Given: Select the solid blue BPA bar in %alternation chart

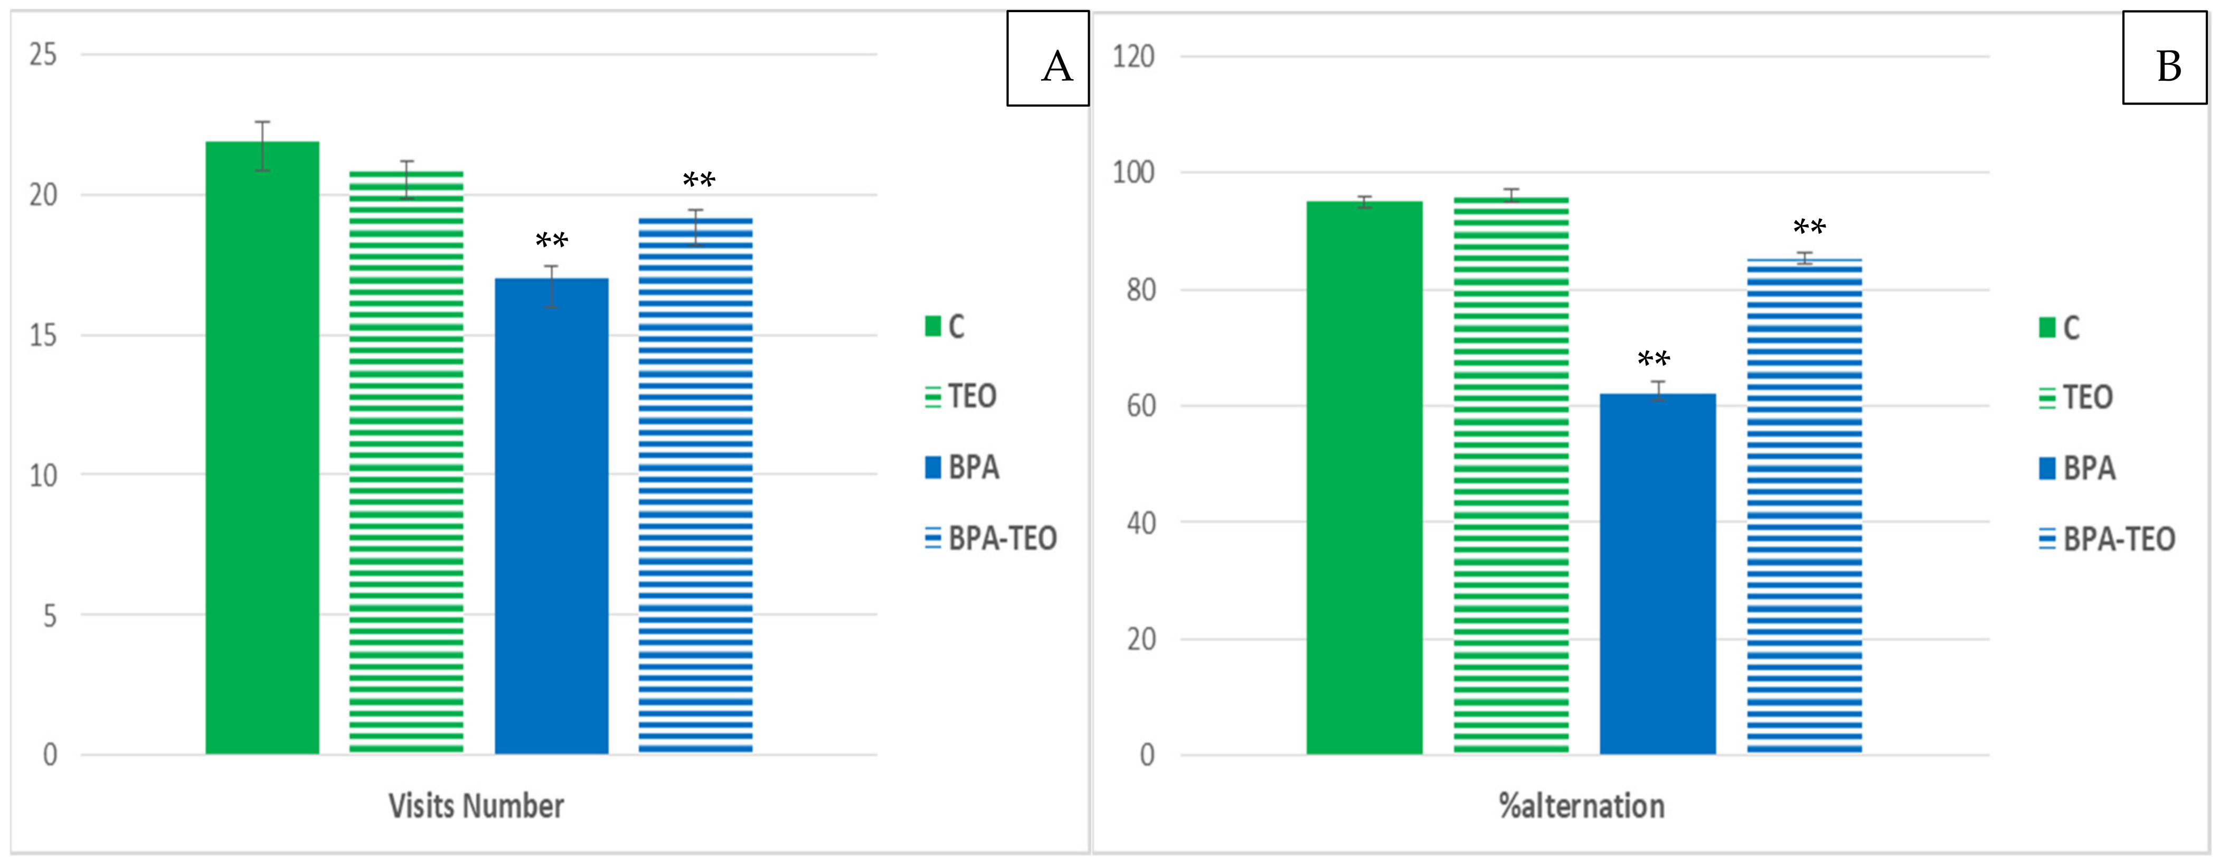Looking at the screenshot, I should [1657, 574].
